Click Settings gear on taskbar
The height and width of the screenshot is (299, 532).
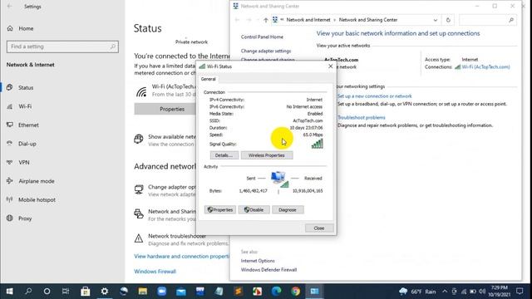pyautogui.click(x=105, y=292)
